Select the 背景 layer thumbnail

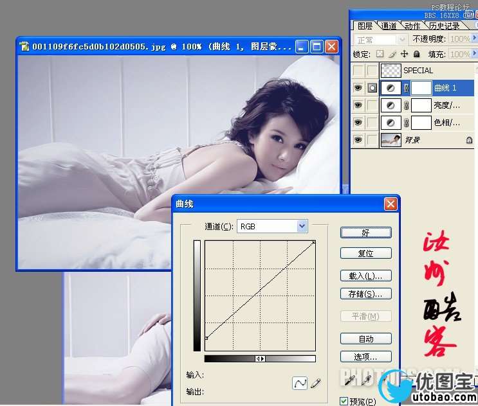[x=391, y=140]
